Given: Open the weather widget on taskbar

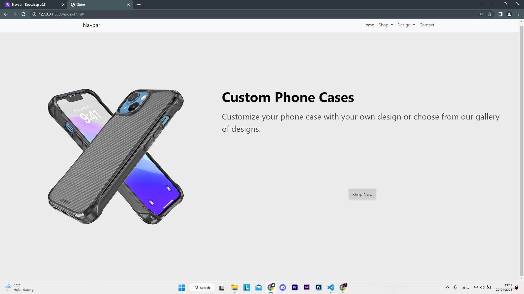Looking at the screenshot, I should pos(20,287).
